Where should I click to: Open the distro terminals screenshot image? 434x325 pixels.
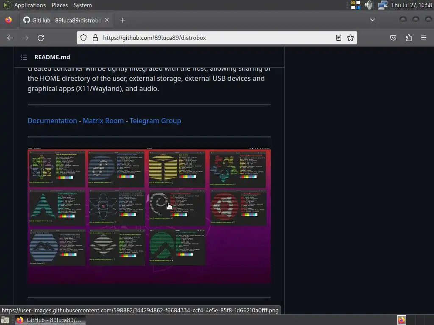149,216
